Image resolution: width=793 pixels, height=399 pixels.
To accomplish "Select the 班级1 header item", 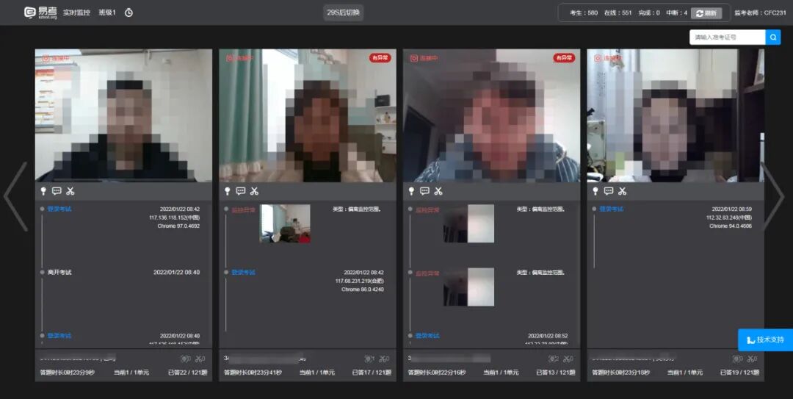I will [107, 12].
